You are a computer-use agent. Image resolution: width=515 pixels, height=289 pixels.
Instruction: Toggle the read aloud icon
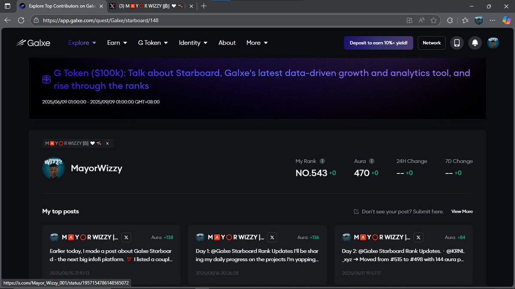pyautogui.click(x=421, y=20)
